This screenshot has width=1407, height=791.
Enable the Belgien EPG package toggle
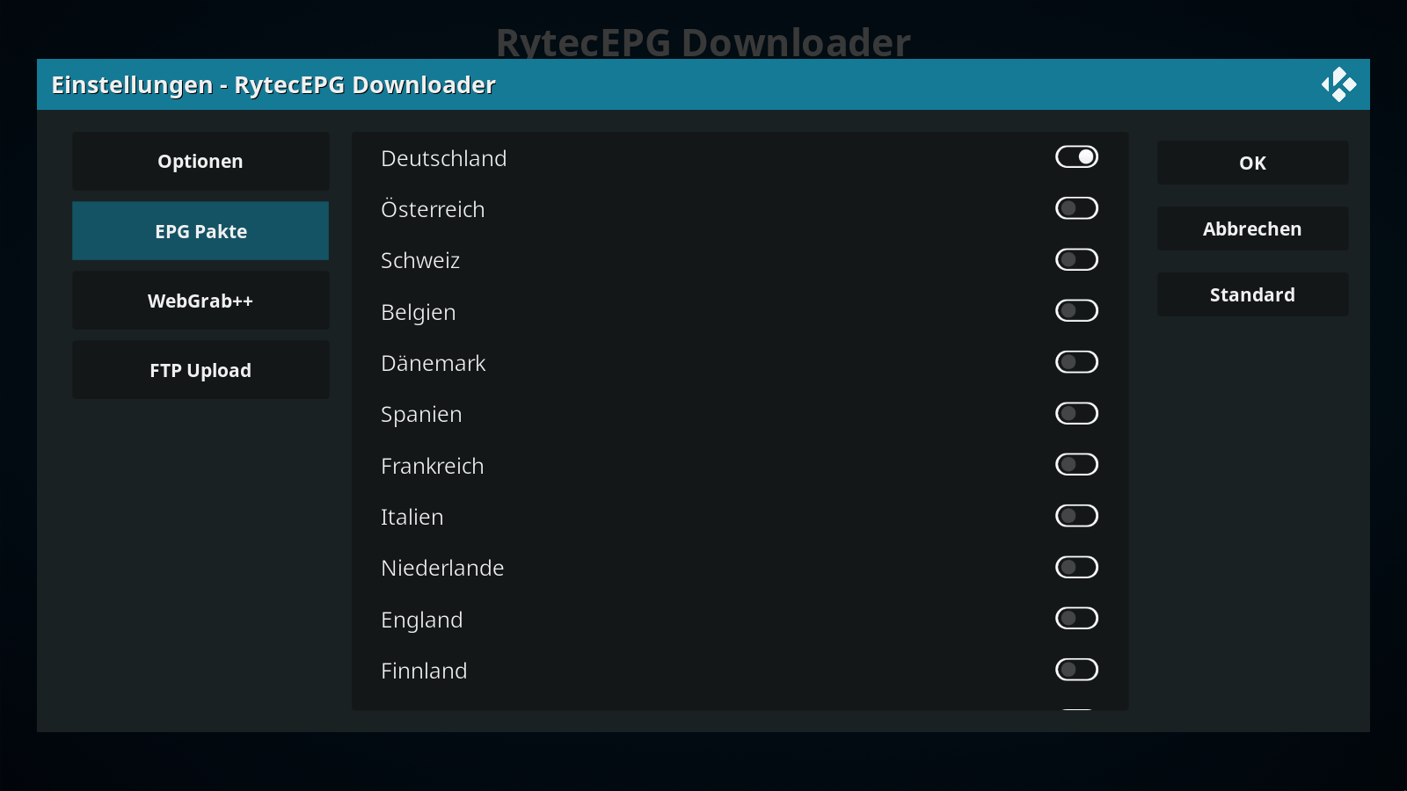tap(1076, 310)
